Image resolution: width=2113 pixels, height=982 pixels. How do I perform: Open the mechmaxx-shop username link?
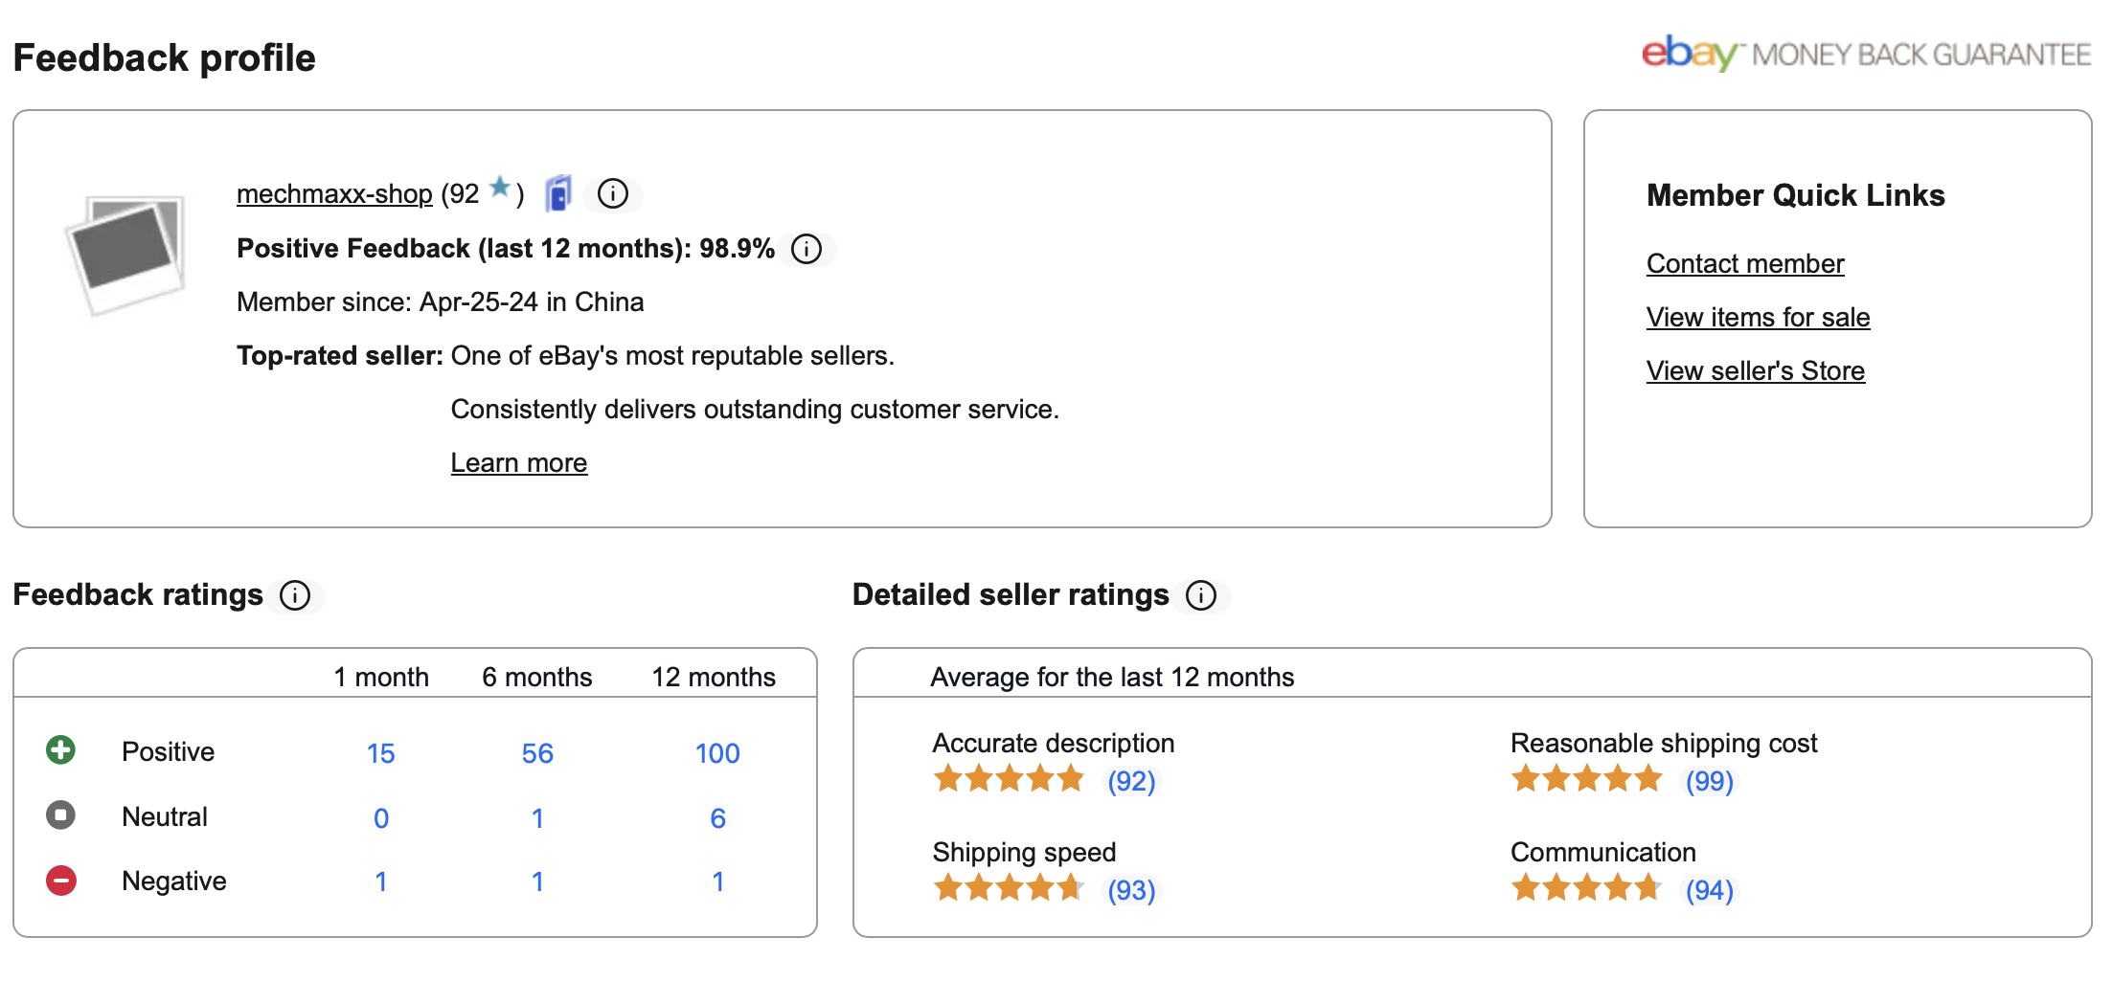coord(334,194)
